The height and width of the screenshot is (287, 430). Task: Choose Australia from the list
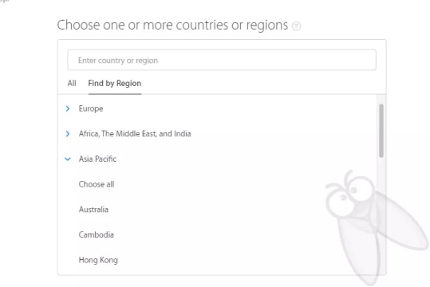pyautogui.click(x=93, y=210)
